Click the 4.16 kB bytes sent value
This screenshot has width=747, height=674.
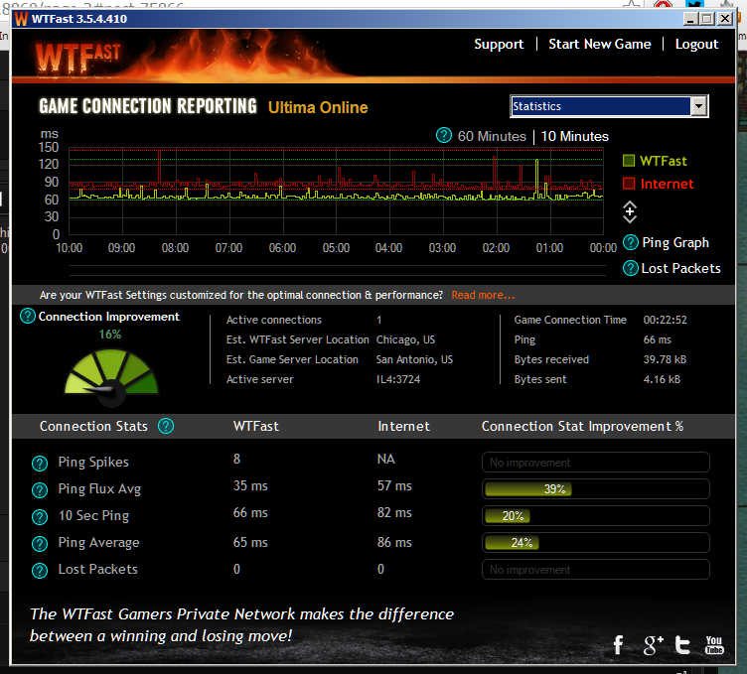(x=662, y=379)
